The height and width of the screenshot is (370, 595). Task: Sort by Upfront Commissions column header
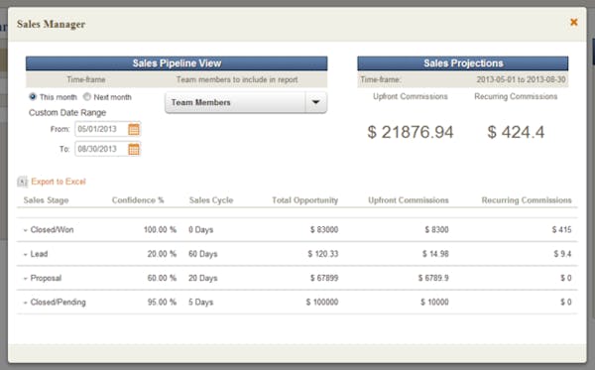pyautogui.click(x=409, y=200)
